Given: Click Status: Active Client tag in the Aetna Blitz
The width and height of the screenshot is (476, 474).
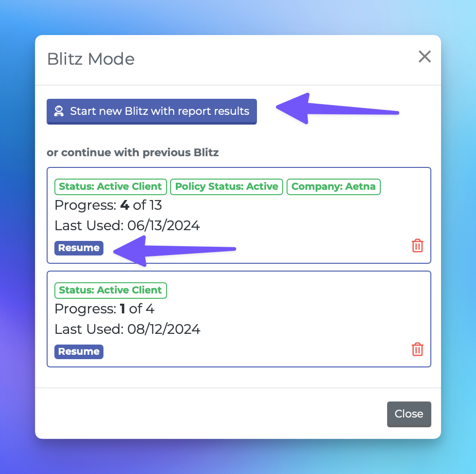Looking at the screenshot, I should [111, 186].
